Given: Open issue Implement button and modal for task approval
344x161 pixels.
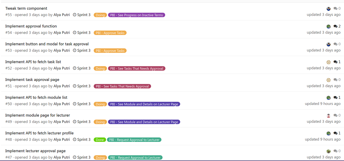Looking at the screenshot, I should [47, 44].
